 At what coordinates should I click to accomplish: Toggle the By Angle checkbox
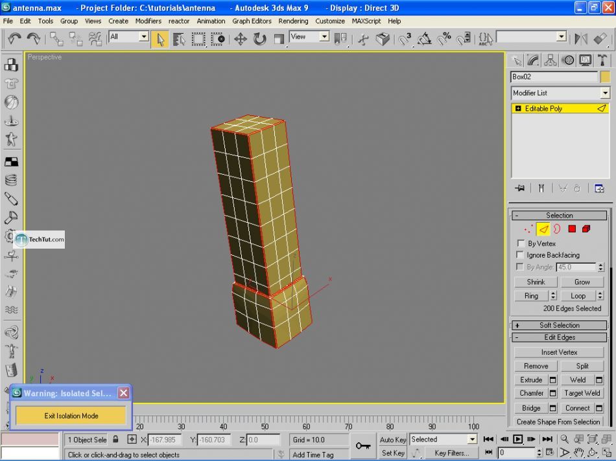[520, 267]
